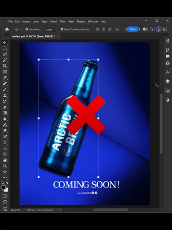The width and height of the screenshot is (172, 230).
Task: Open the Discover lightbulb icon
Action: coord(159,29)
